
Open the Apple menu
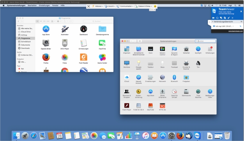click(x=3, y=6)
